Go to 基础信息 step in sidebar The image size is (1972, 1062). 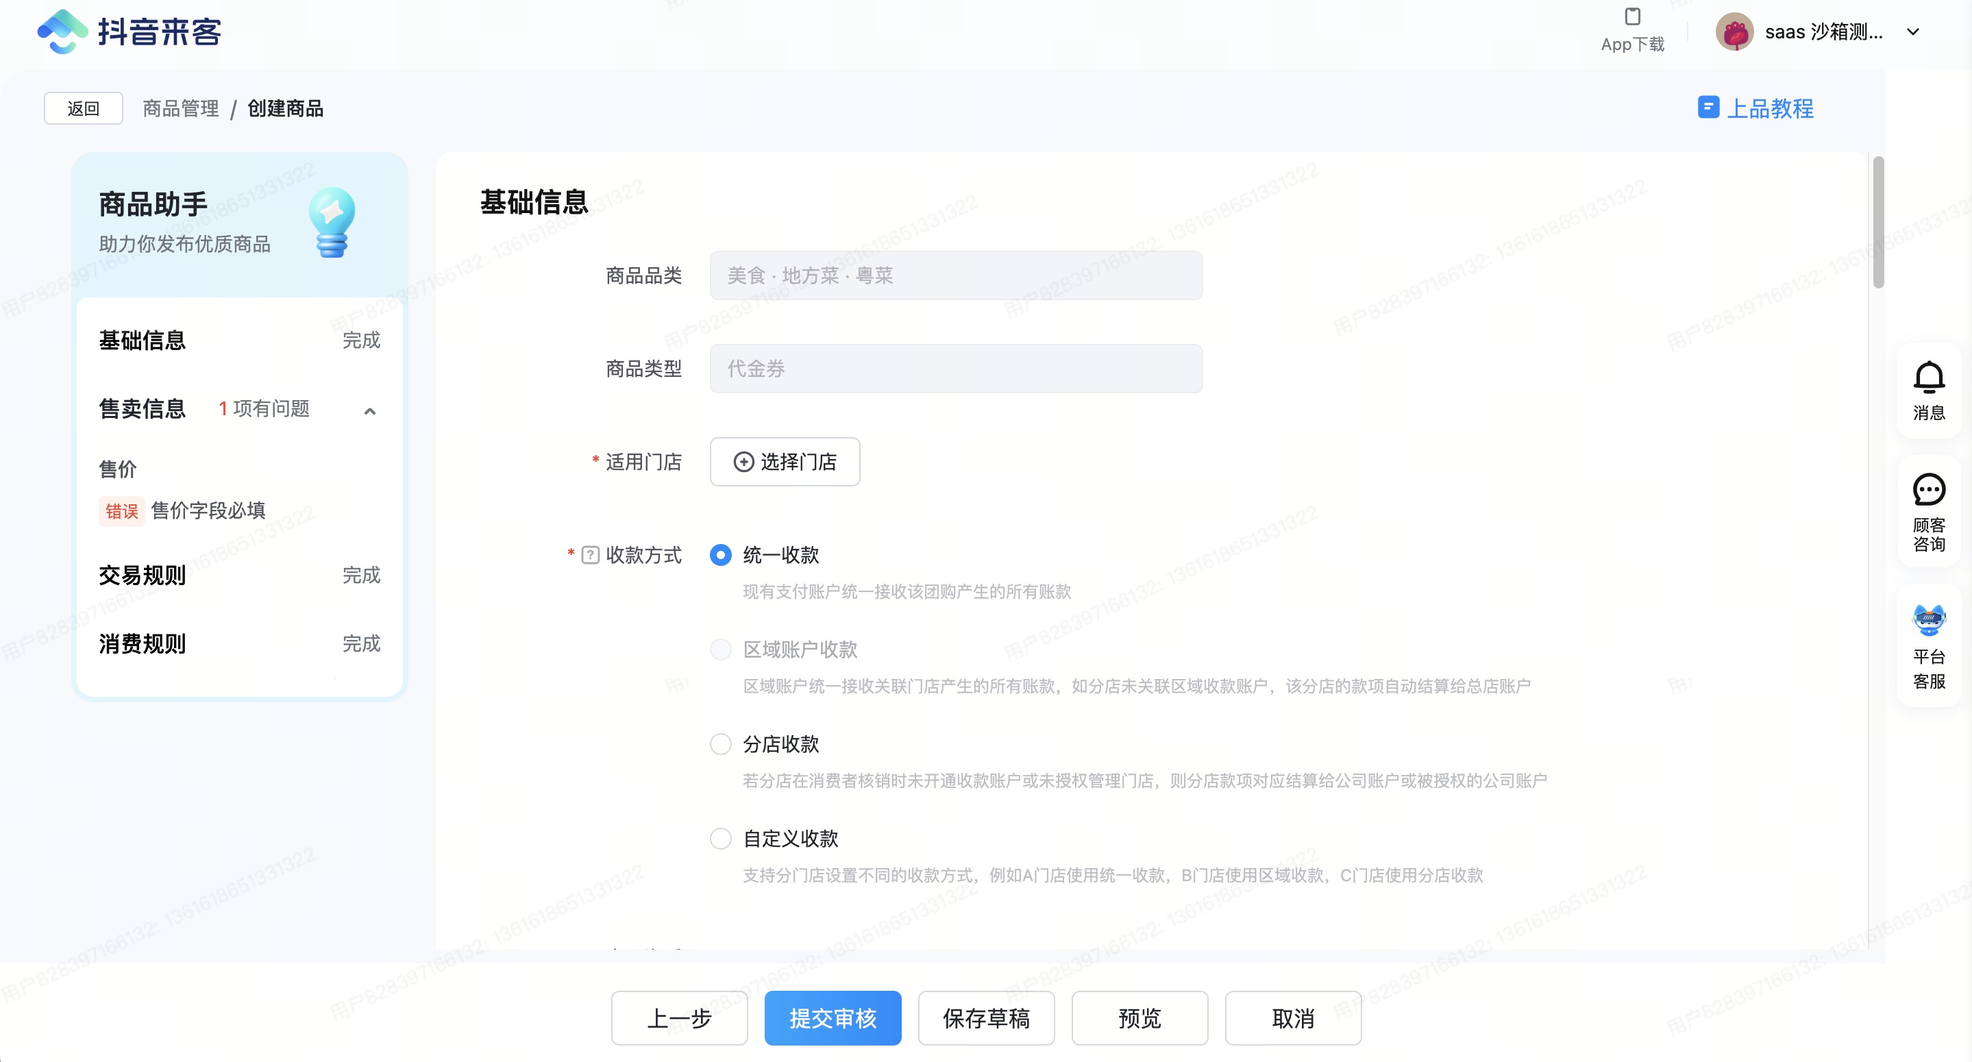coord(143,340)
